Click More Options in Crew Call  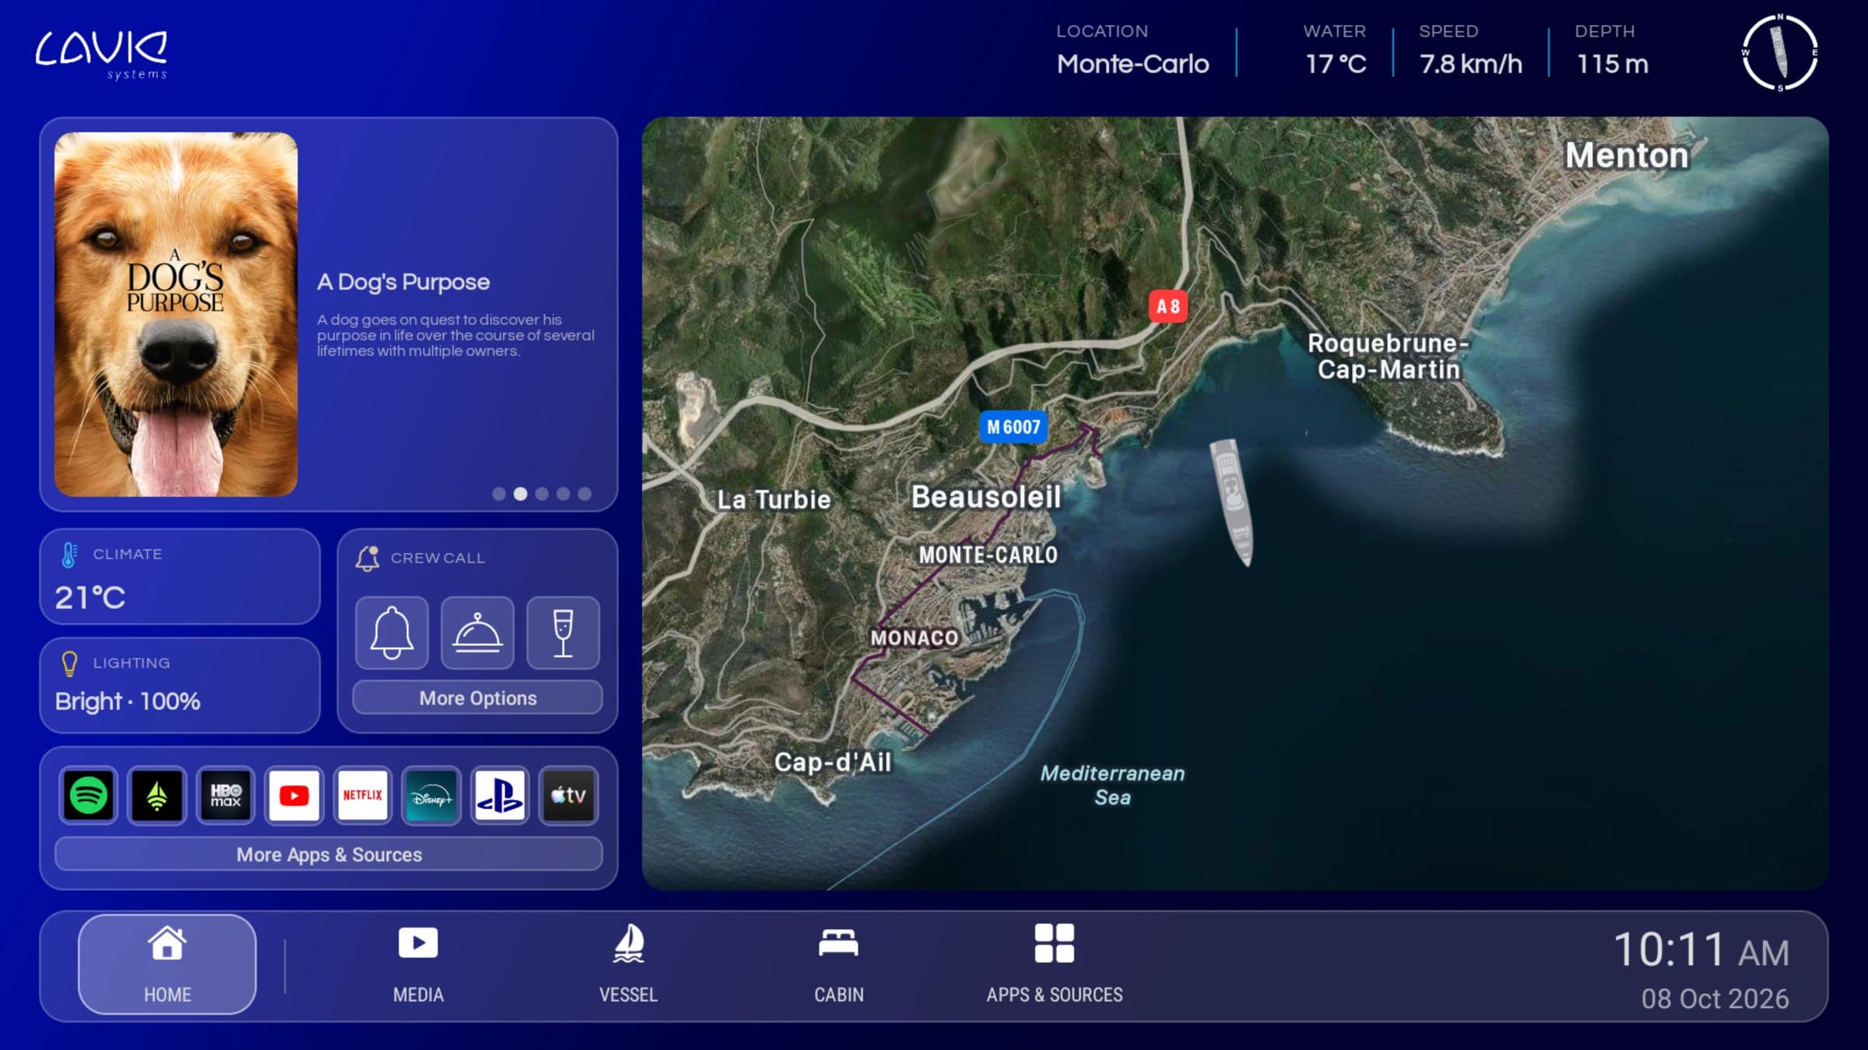click(477, 698)
